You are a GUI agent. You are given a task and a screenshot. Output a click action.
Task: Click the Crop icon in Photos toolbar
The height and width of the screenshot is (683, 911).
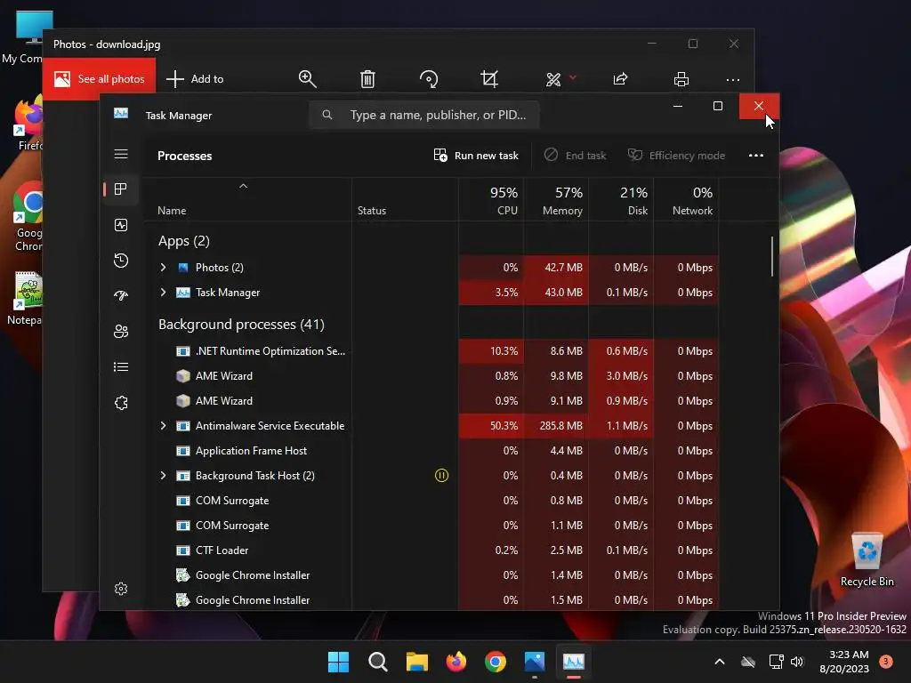pyautogui.click(x=489, y=78)
